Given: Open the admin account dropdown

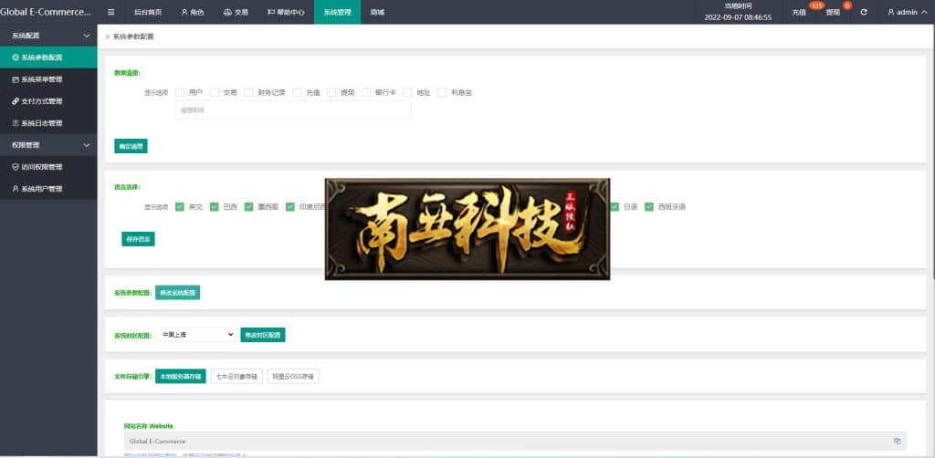Looking at the screenshot, I should [907, 12].
